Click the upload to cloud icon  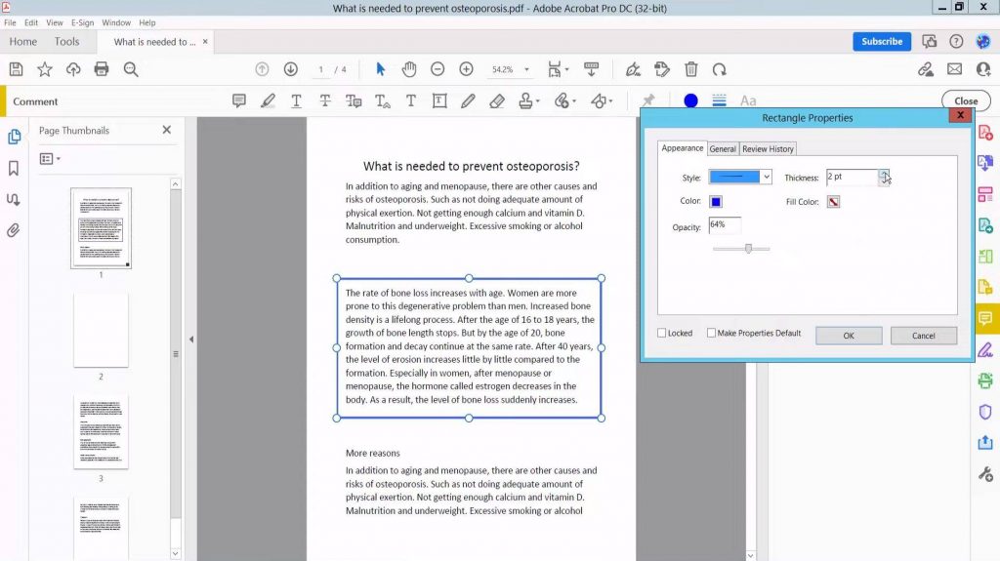tap(73, 69)
